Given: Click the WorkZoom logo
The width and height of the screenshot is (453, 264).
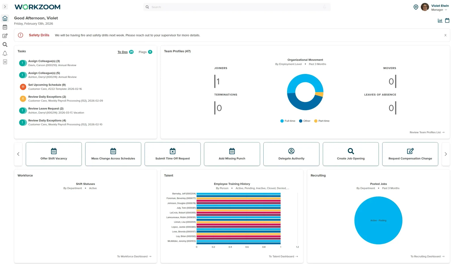Looking at the screenshot, I should coord(37,7).
